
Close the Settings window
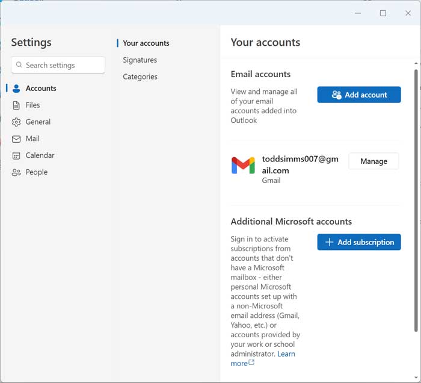click(408, 13)
